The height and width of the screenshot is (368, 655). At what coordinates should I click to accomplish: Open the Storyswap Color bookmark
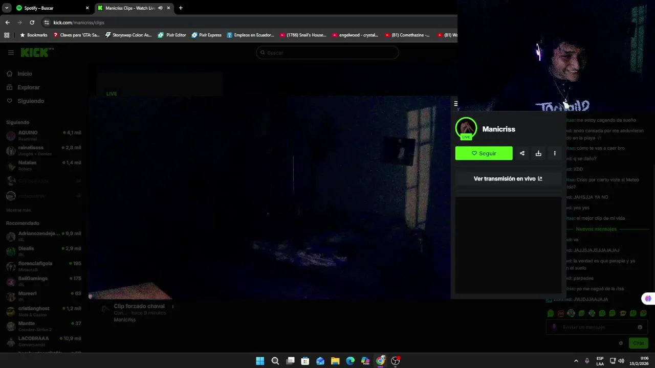[128, 35]
